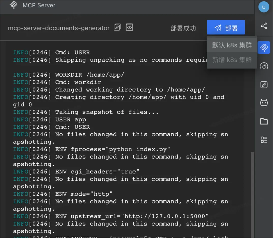Open the code view icon beside project name
Viewport: 273px width, 238px height.
tap(129, 27)
